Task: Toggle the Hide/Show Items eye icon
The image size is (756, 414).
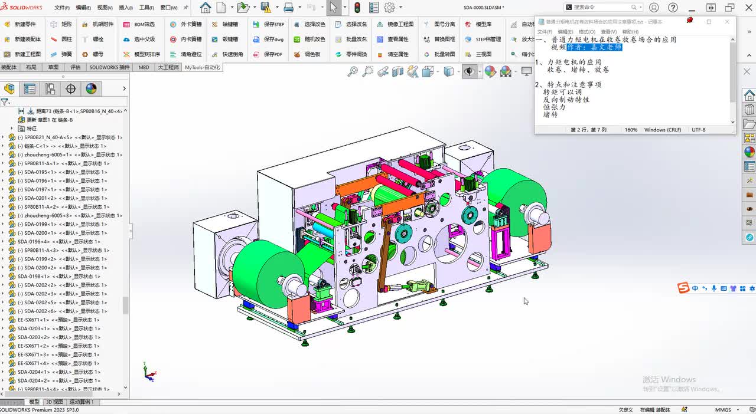Action: click(469, 71)
